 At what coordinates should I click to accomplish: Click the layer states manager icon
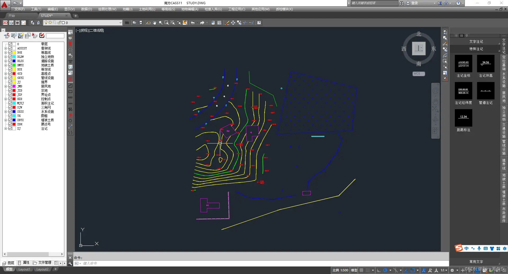click(32, 23)
